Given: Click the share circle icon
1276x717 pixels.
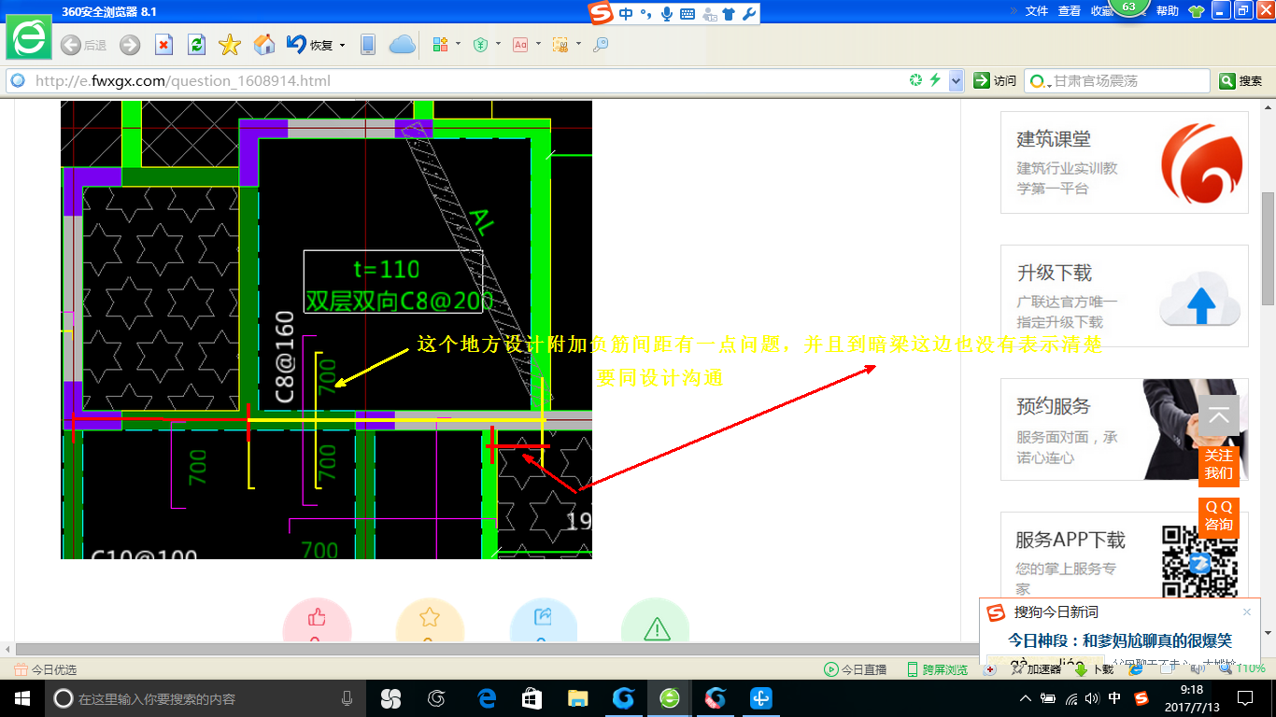Looking at the screenshot, I should (544, 620).
